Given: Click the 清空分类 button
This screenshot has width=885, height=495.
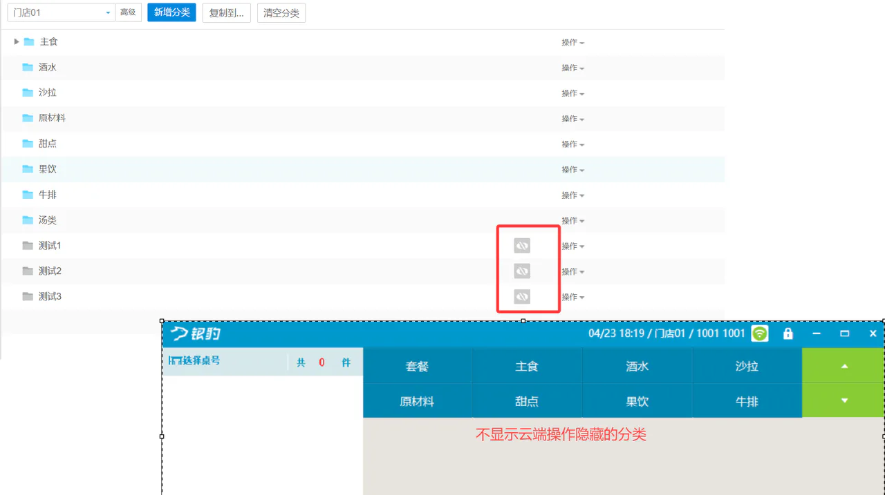Looking at the screenshot, I should (281, 12).
